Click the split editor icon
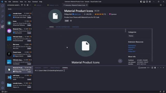The width and height of the screenshot is (166, 93). pos(161,5)
